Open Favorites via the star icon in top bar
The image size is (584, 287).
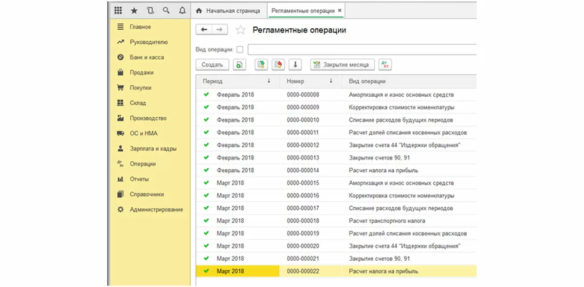pos(134,10)
